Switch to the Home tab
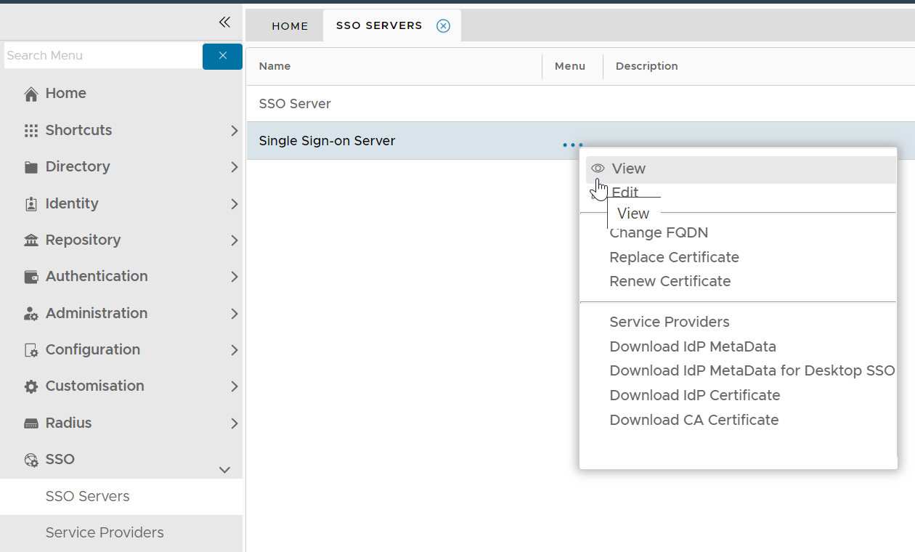Viewport: 915px width, 552px height. point(290,26)
